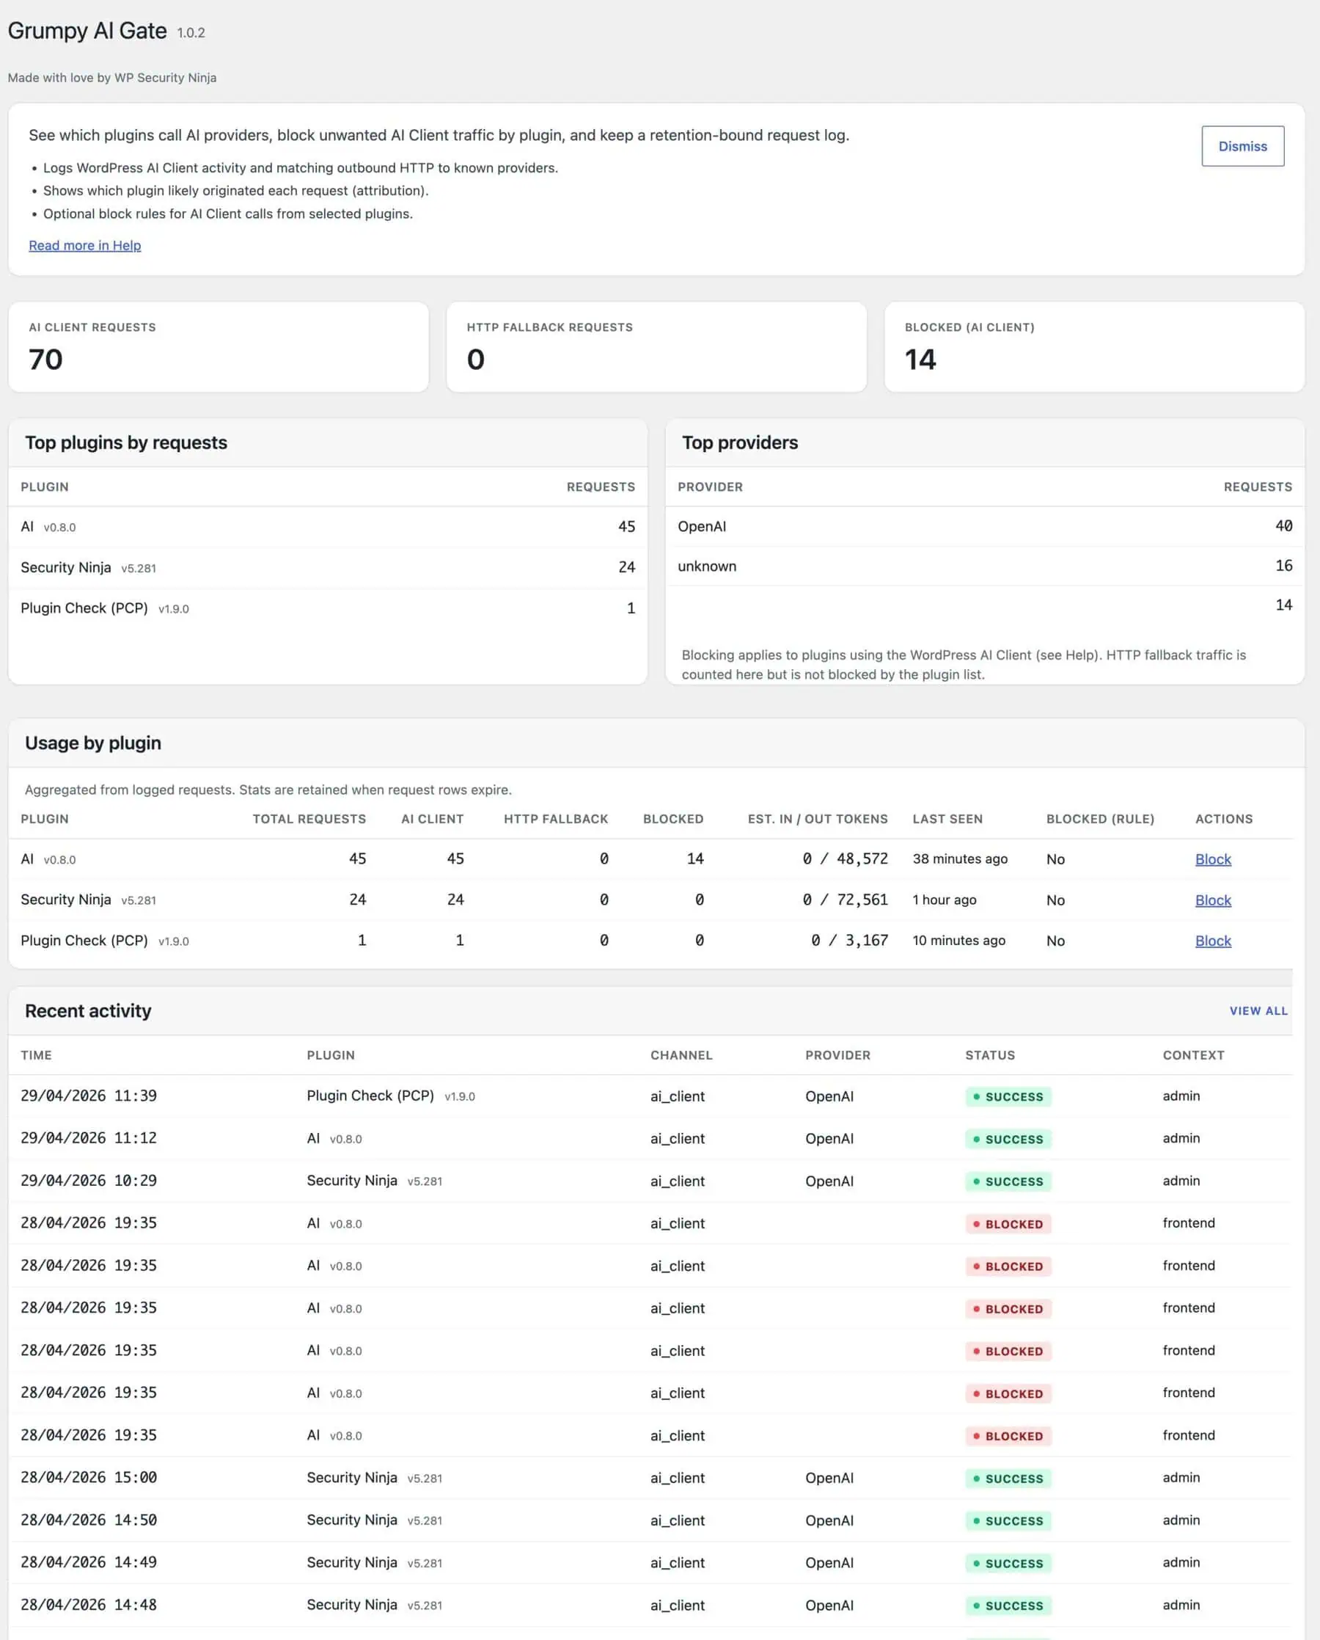Click the LAST SEEN column header

coord(947,818)
